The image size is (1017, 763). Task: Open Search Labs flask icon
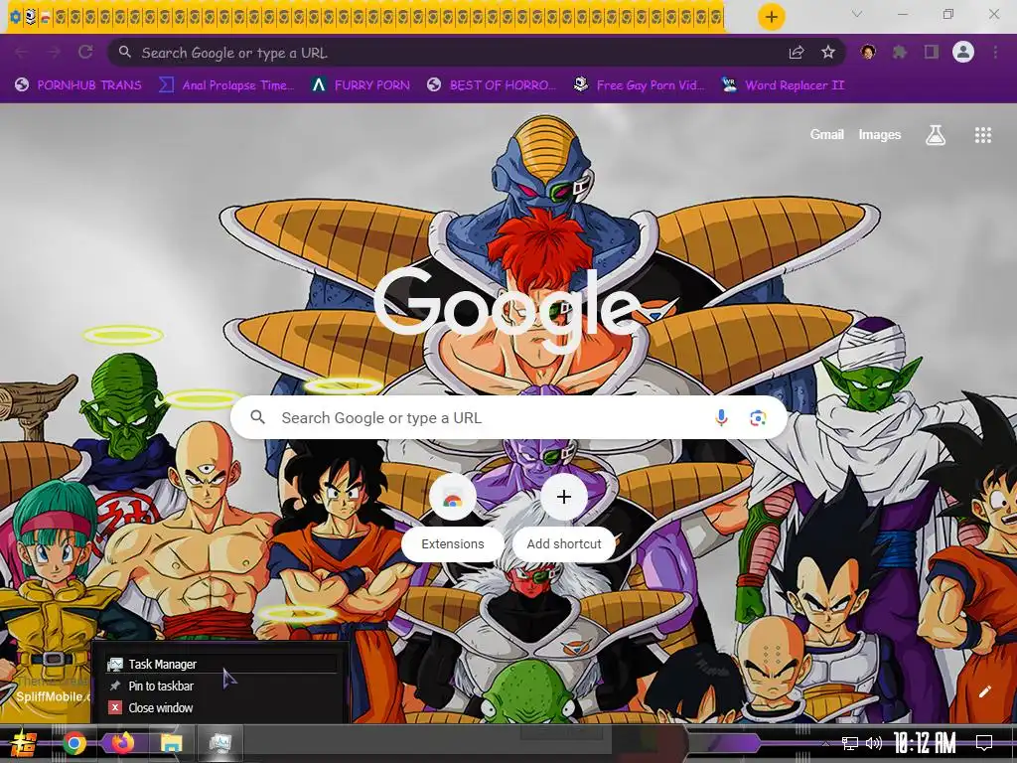tap(936, 135)
